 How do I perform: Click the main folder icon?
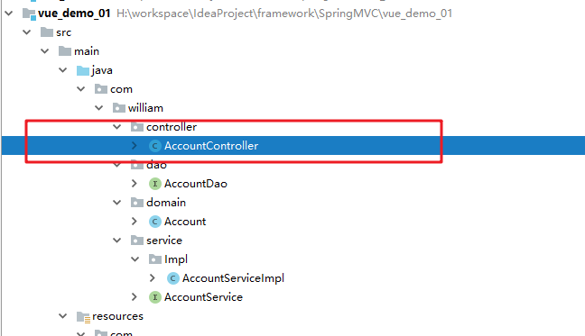coord(65,51)
